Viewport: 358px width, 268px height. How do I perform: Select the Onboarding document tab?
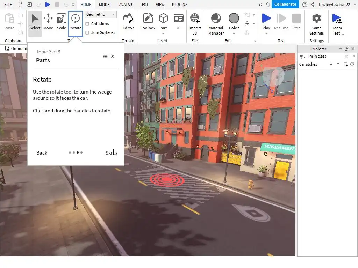16,49
